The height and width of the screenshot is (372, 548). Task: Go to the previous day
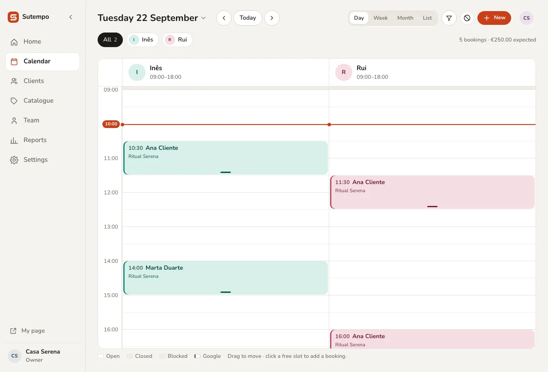[224, 18]
